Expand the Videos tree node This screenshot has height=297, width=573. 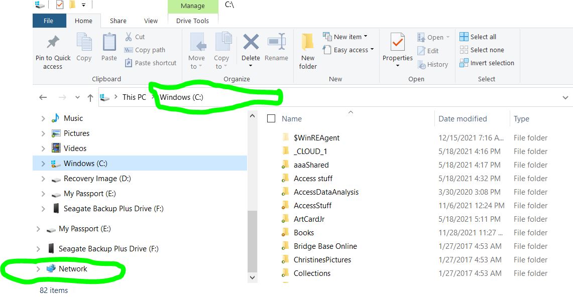[43, 148]
